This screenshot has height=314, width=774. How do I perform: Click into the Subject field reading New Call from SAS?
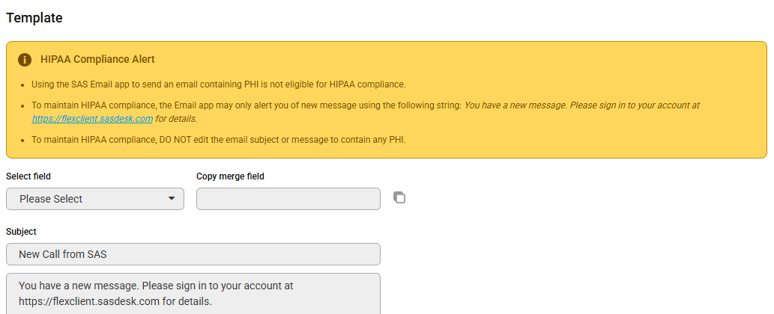coord(193,254)
